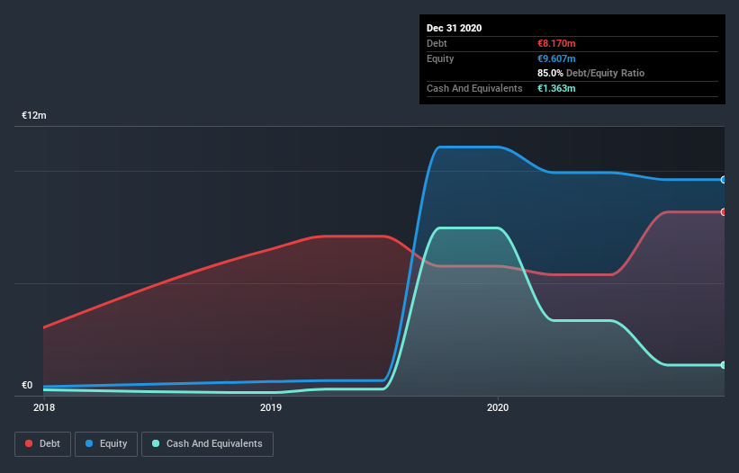Click the €1.363m cash value

coord(556,88)
